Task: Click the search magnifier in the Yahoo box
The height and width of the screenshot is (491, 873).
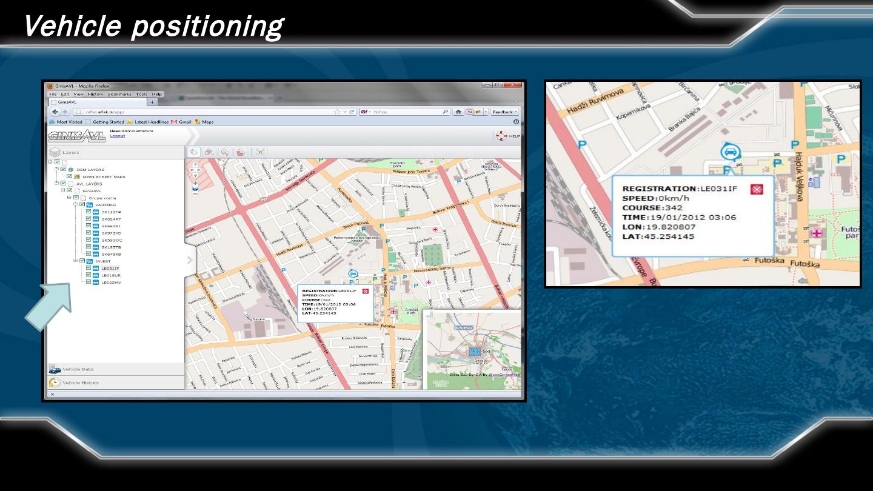Action: [x=446, y=112]
